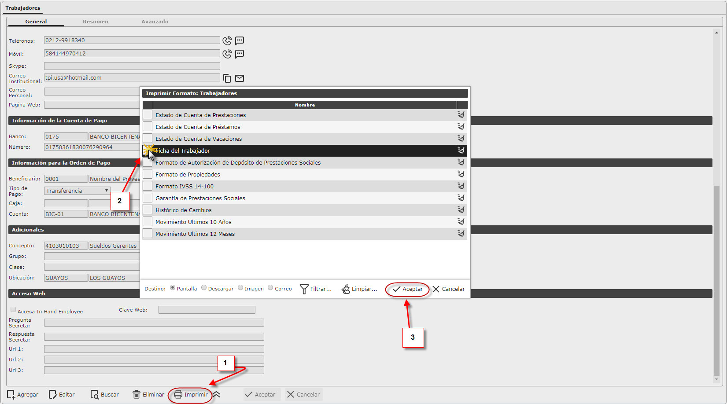This screenshot has width=727, height=404.
Task: Check Movimiento Ultimos 10 Años box
Action: click(x=148, y=222)
